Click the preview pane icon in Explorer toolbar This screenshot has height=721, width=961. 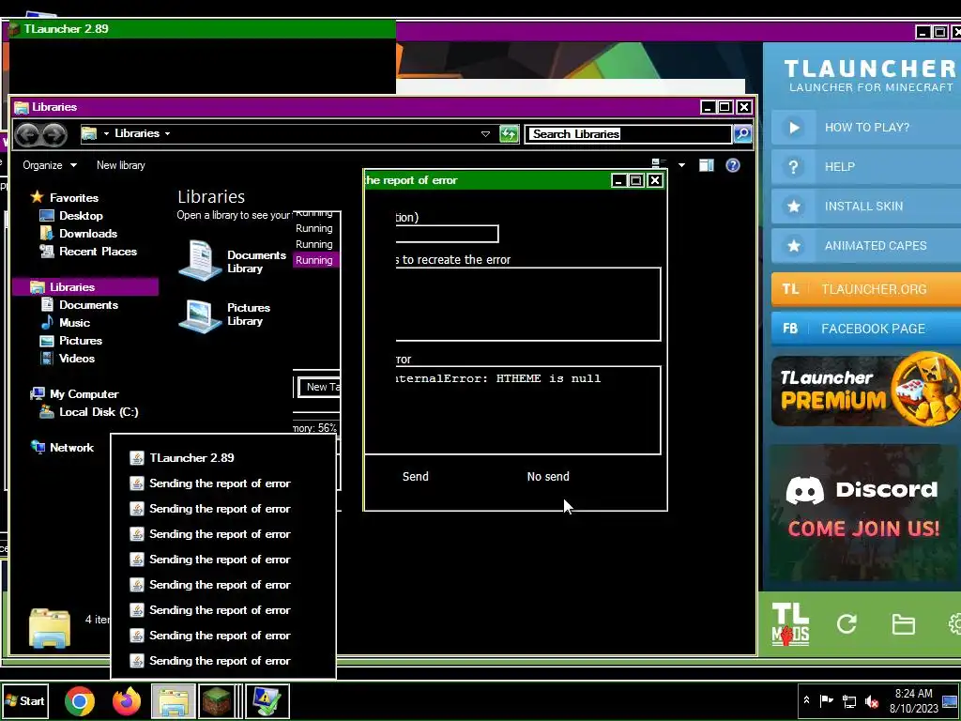click(706, 165)
